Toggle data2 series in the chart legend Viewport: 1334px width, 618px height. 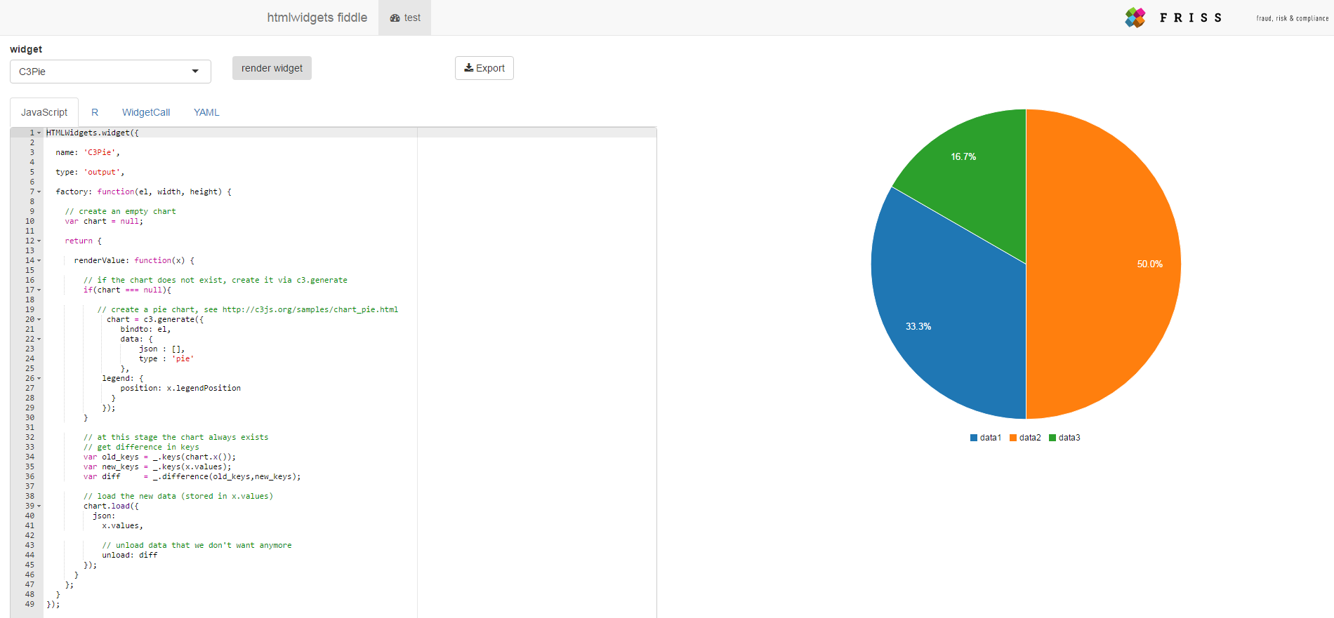(x=1025, y=438)
